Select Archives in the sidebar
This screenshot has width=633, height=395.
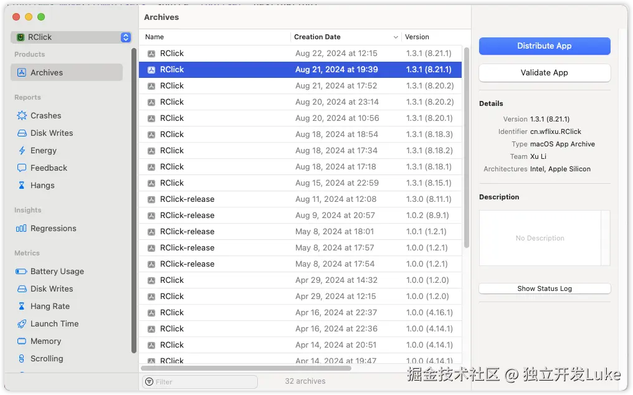tap(67, 72)
